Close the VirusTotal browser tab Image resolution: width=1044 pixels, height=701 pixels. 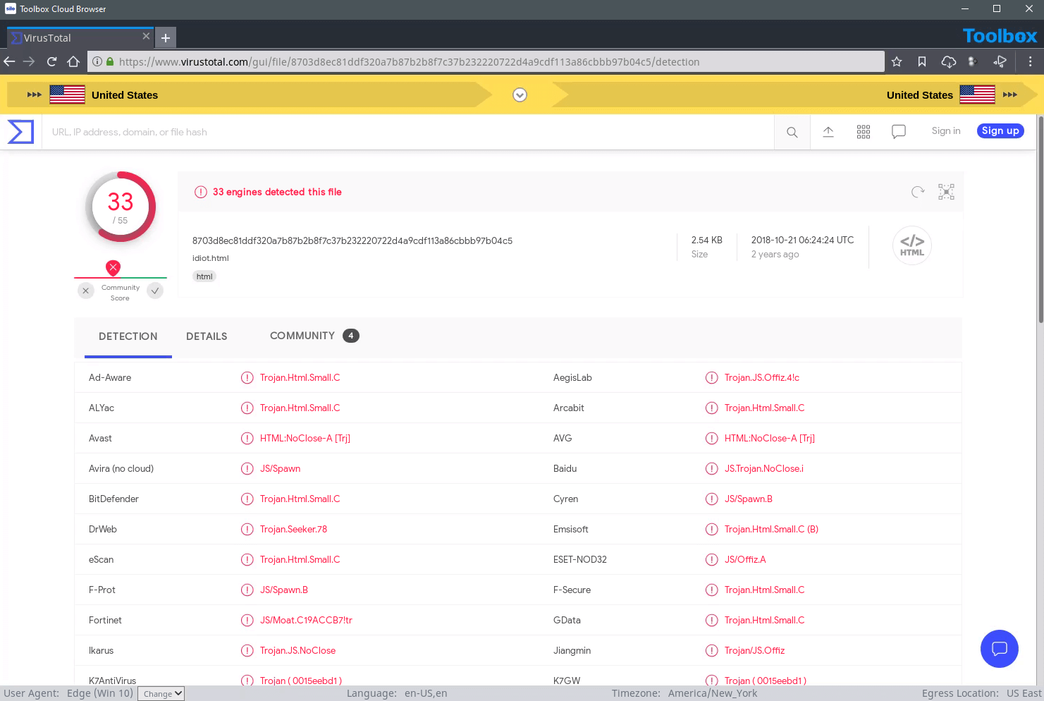tap(146, 36)
